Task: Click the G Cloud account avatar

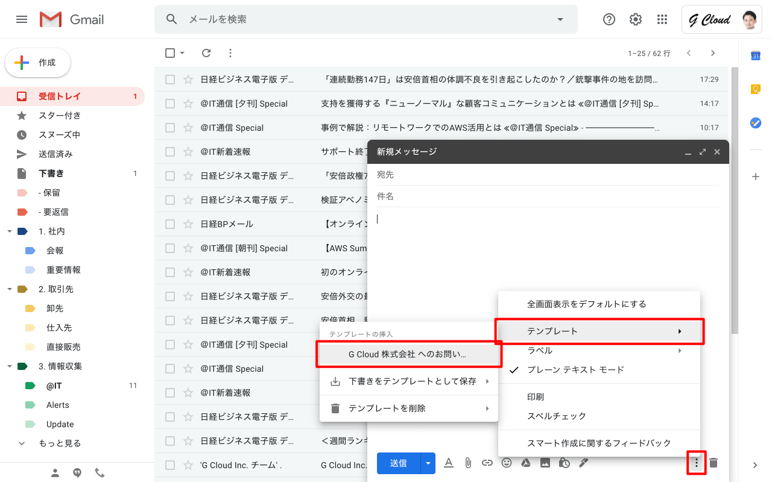Action: 750,20
